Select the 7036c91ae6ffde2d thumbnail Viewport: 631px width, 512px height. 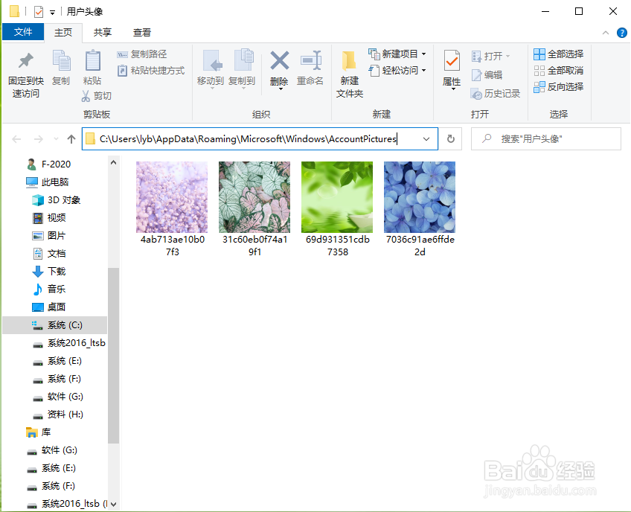coord(420,197)
